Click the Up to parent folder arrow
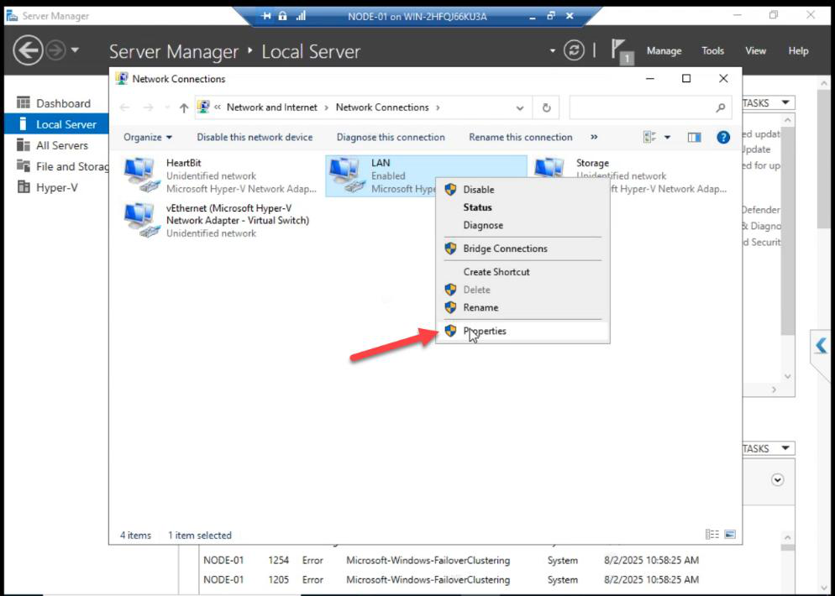 (x=184, y=108)
